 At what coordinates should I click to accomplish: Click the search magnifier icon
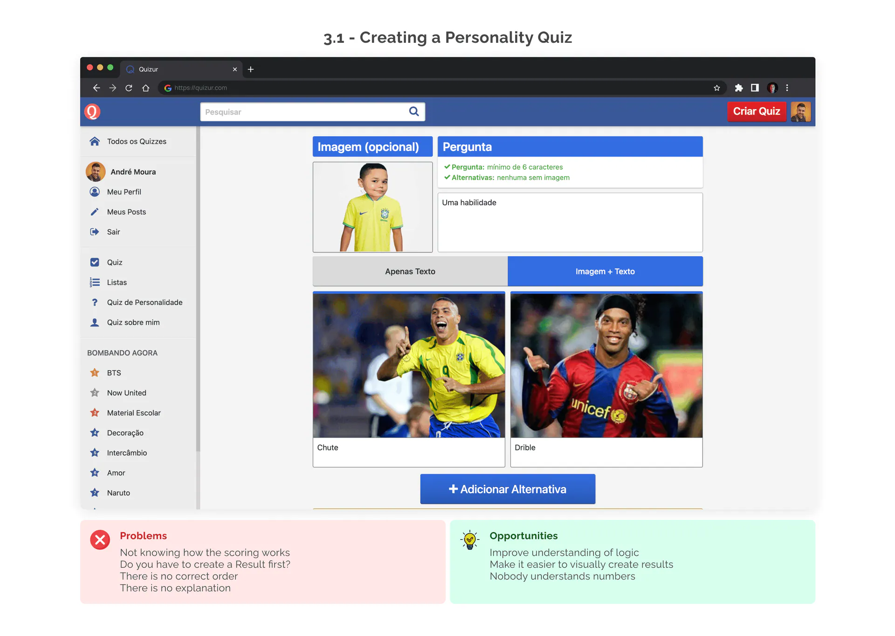[x=414, y=111]
